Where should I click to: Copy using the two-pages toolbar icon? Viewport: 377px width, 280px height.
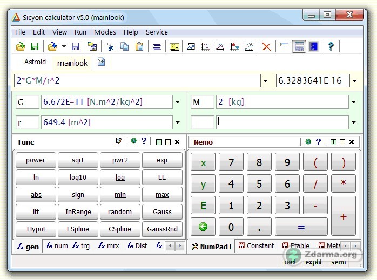[125, 46]
